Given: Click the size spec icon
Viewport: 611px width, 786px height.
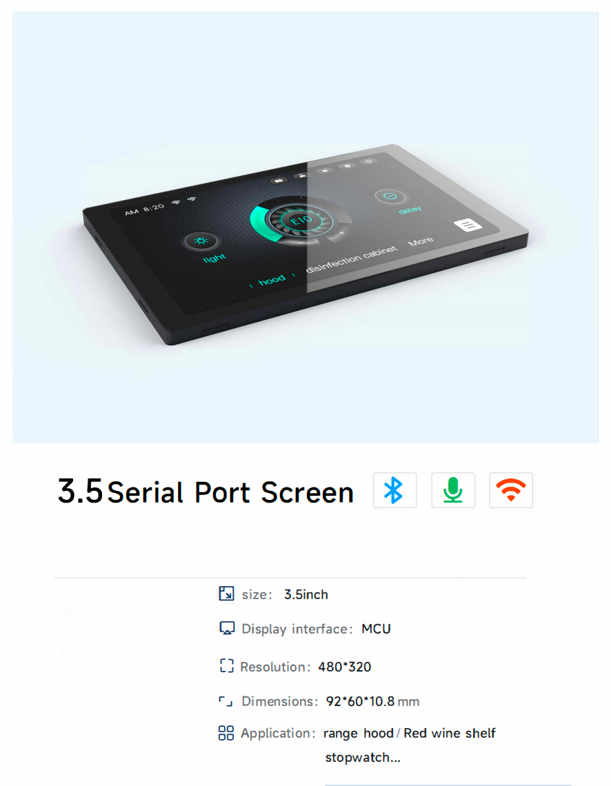Looking at the screenshot, I should (x=226, y=594).
